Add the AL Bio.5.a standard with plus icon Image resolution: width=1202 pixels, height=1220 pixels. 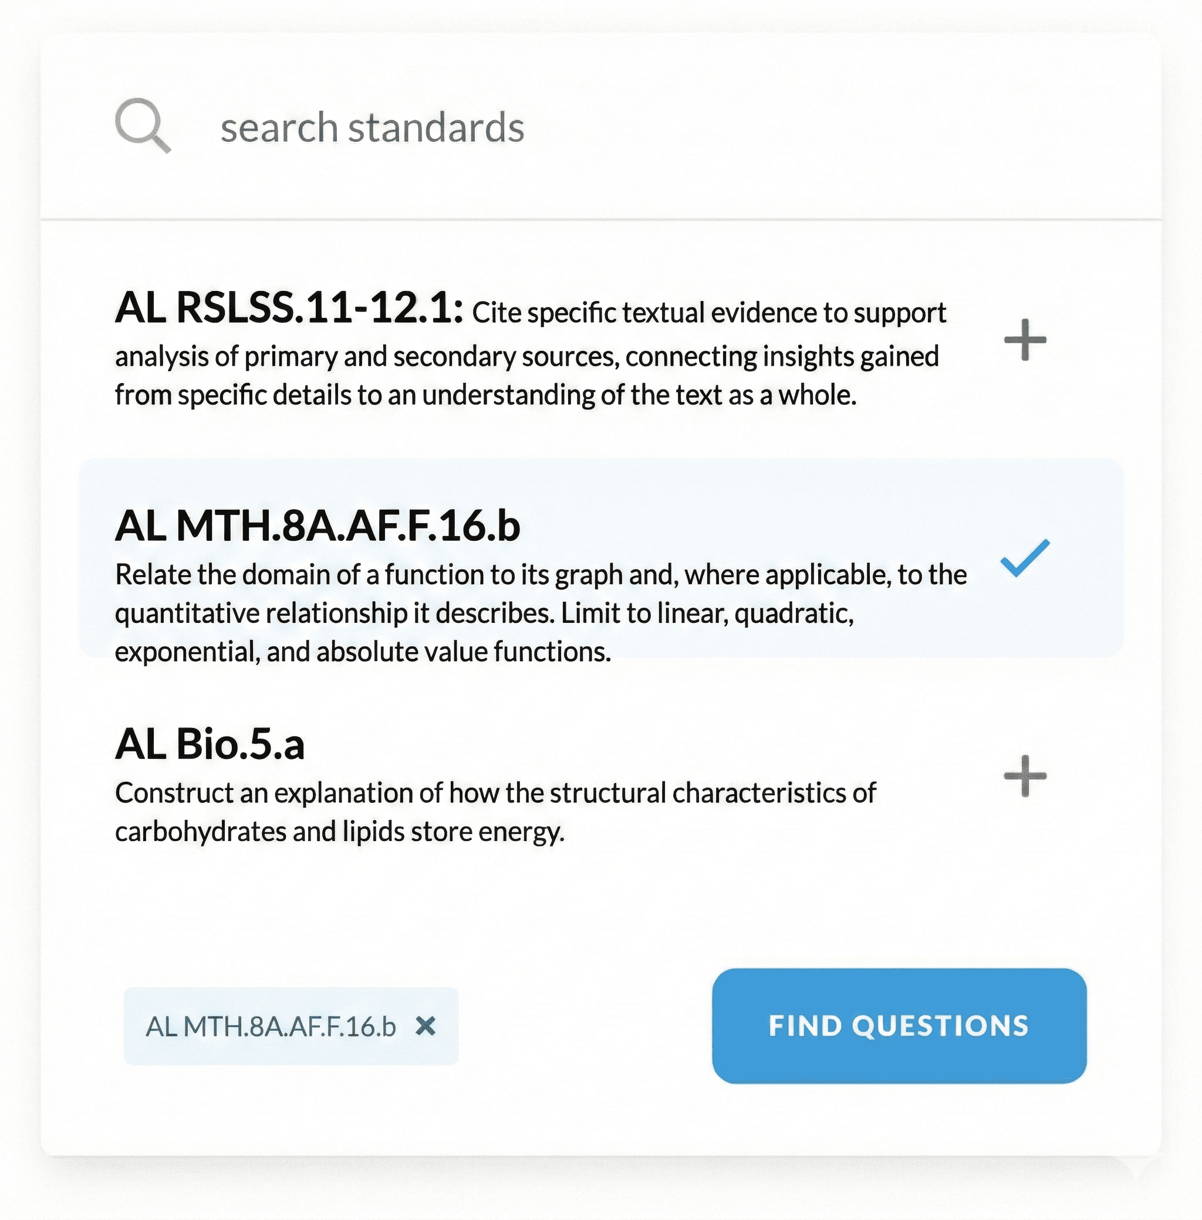coord(1025,776)
